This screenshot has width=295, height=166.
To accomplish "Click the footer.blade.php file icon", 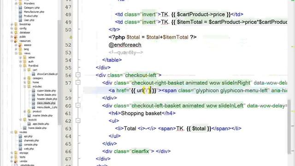I will 34,95.
